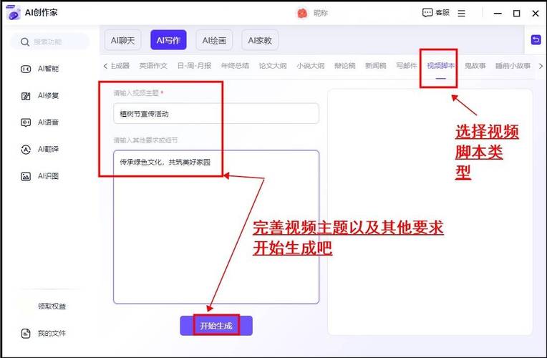Click the AI翻译 sidebar label
This screenshot has width=547, height=358.
click(48, 150)
